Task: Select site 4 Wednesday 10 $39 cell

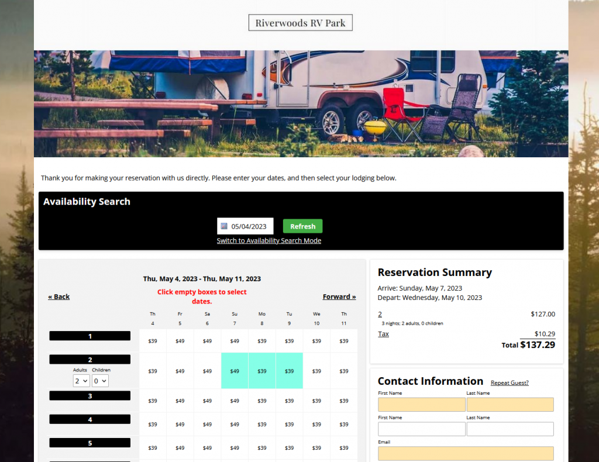Action: (316, 424)
